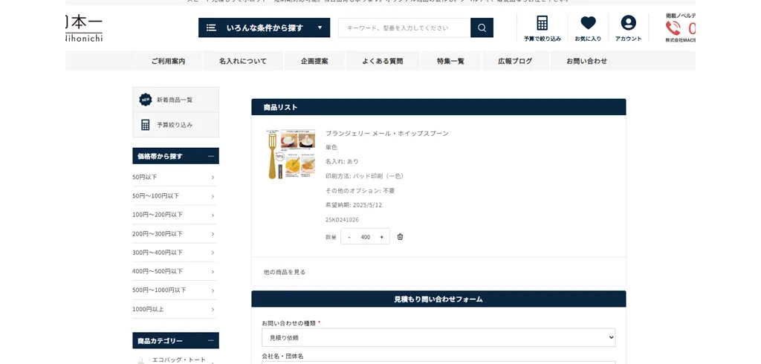The height and width of the screenshot is (364, 761).
Task: Open the いろんな条件から探す dropdown
Action: tap(264, 28)
